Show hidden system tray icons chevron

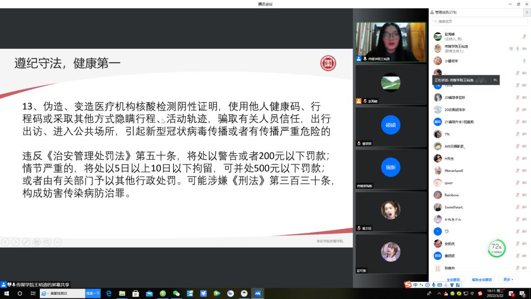coord(439,294)
